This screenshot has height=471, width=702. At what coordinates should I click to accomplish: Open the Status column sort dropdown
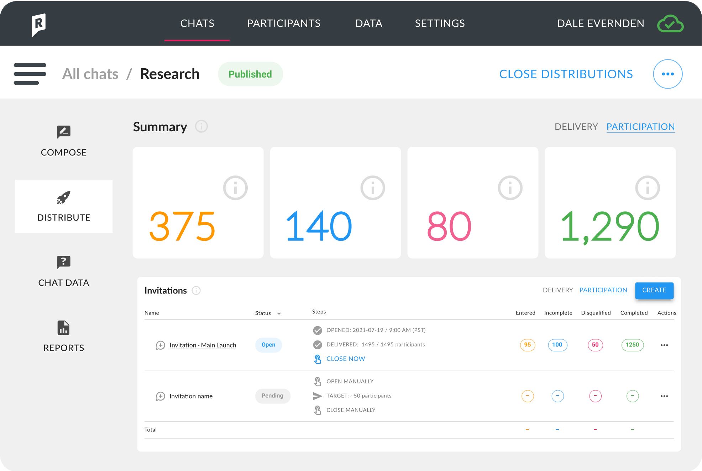tap(279, 313)
